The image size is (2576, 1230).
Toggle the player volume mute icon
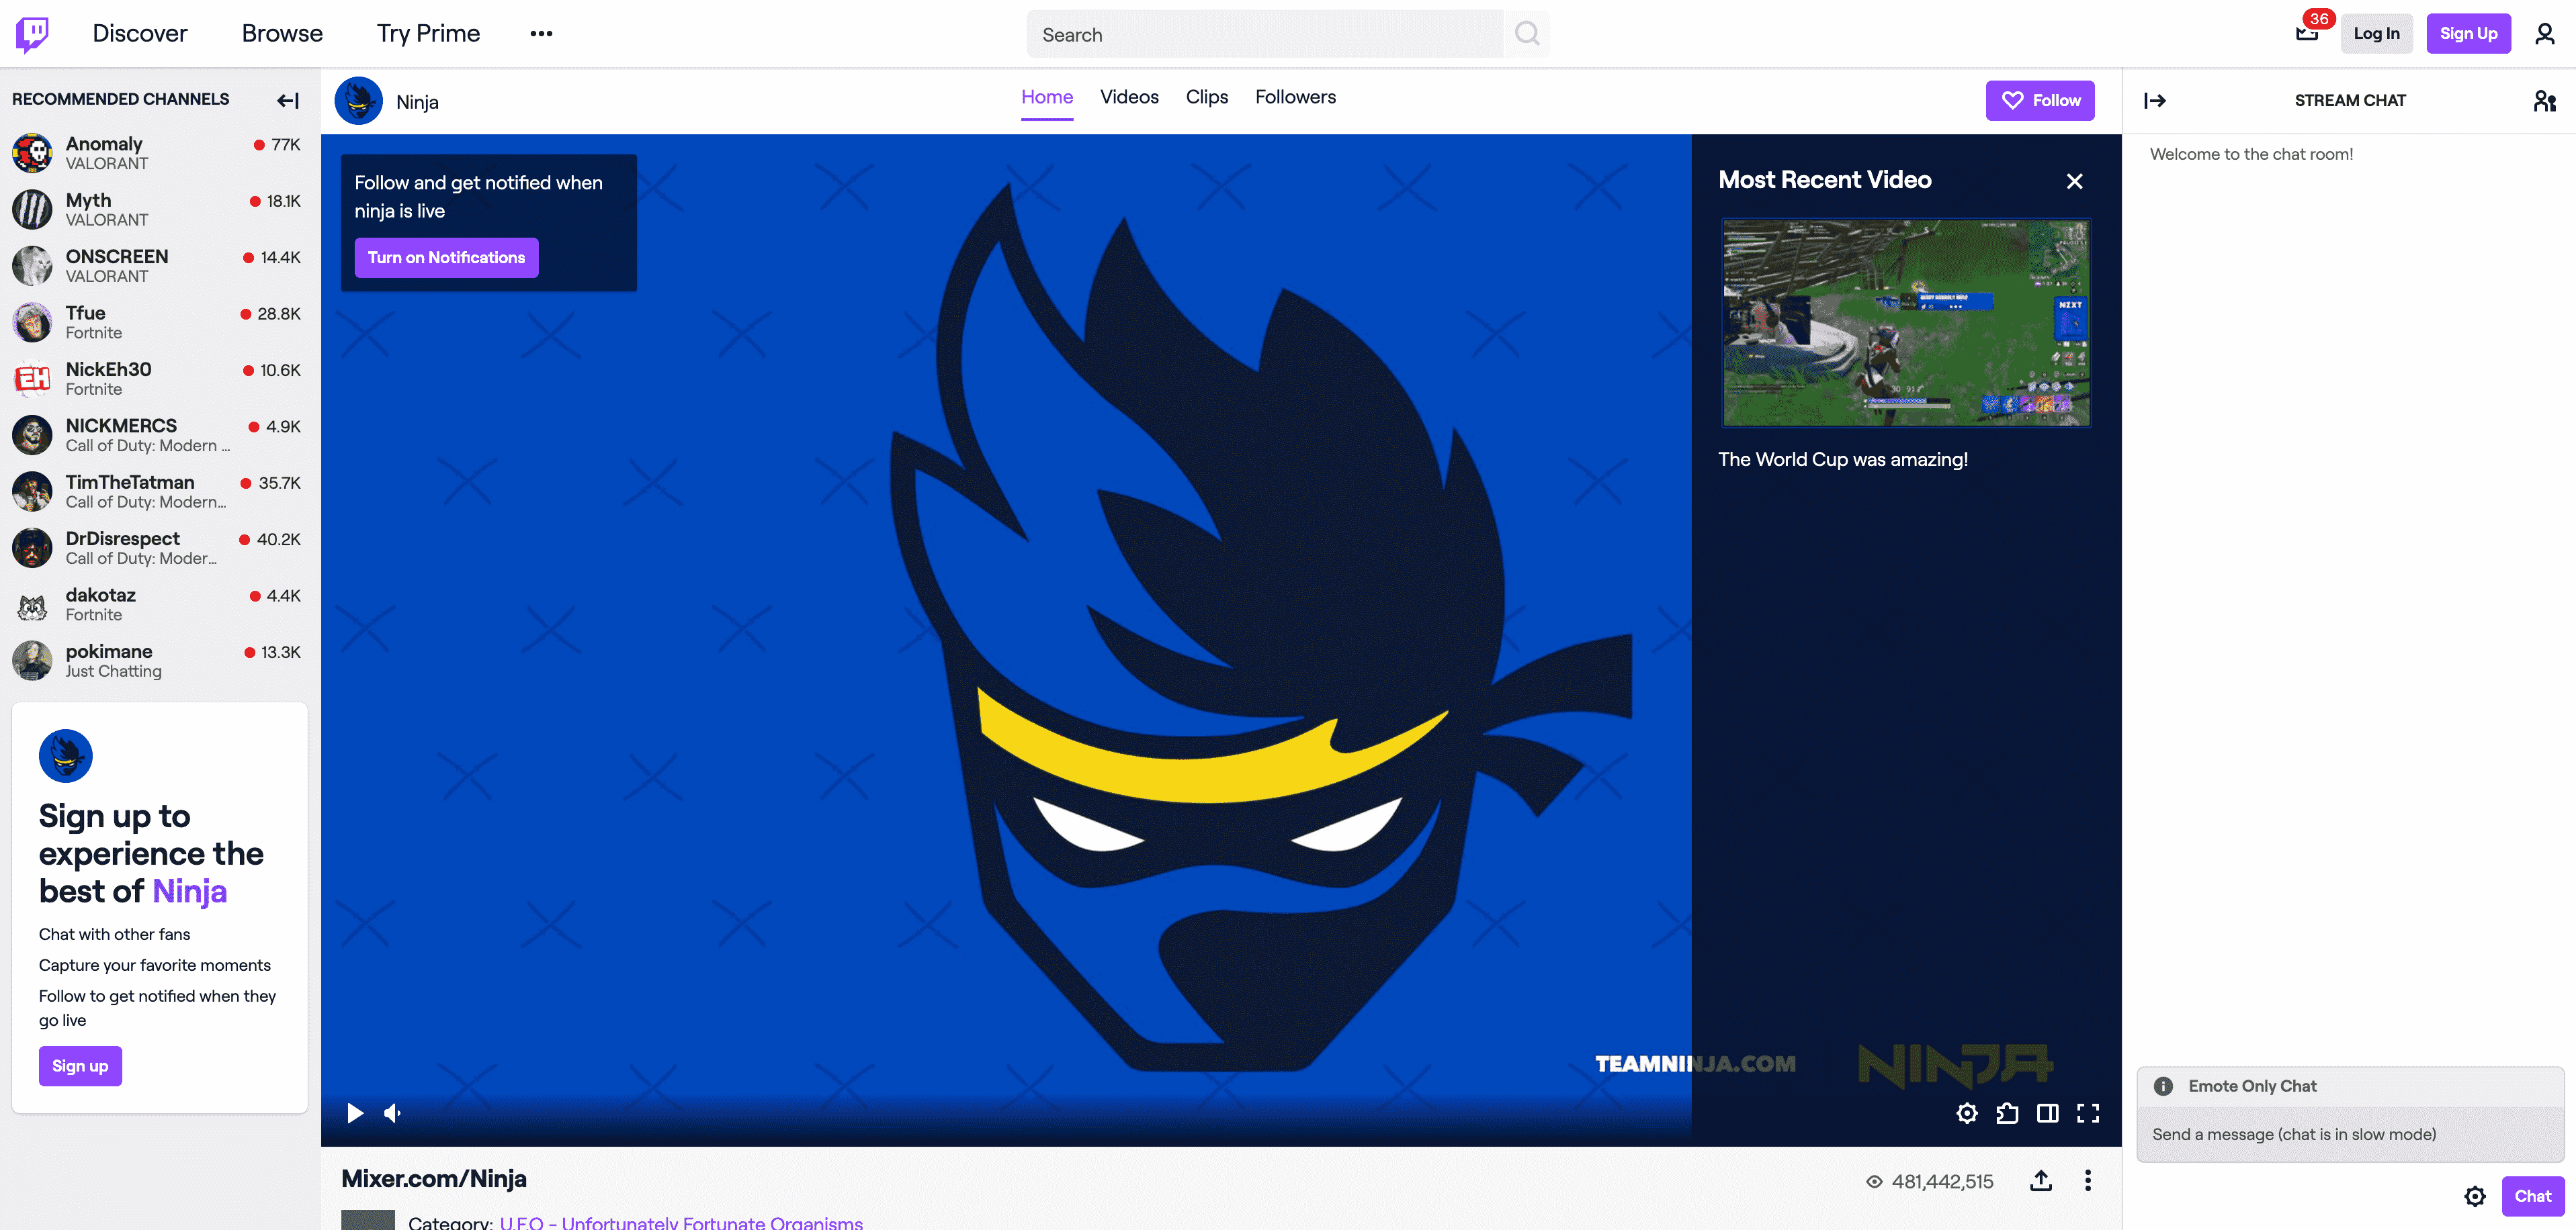pos(393,1113)
